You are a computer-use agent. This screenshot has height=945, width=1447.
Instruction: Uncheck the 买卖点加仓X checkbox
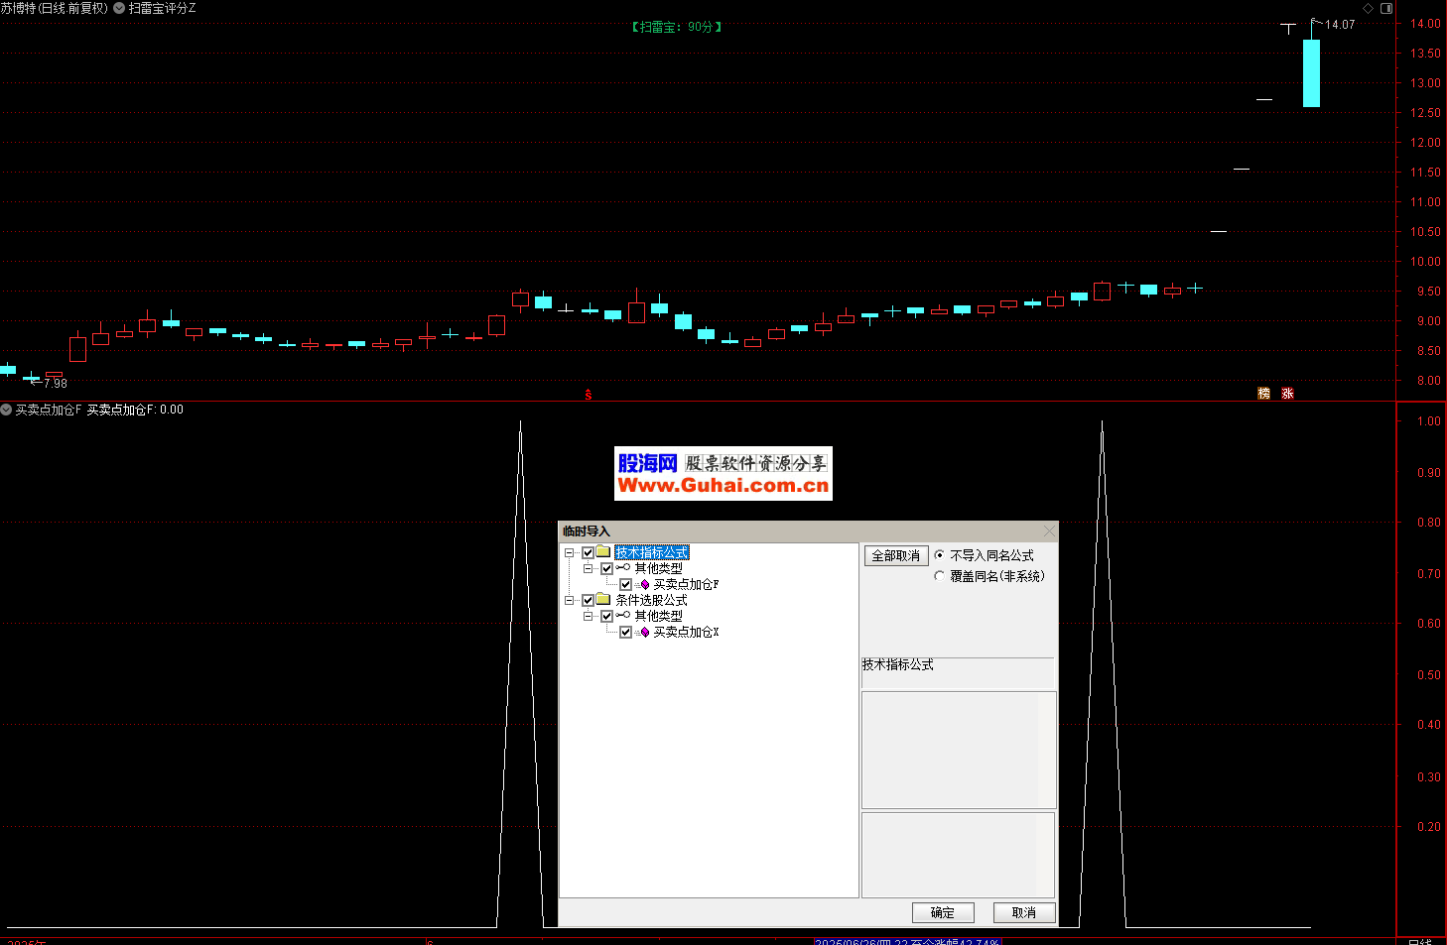click(x=625, y=633)
